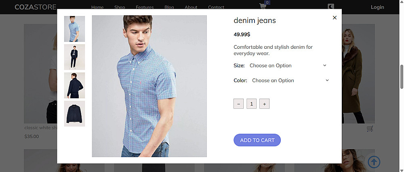Select the blue checkered shirt thumbnail
The image size is (404, 172).
click(x=74, y=29)
